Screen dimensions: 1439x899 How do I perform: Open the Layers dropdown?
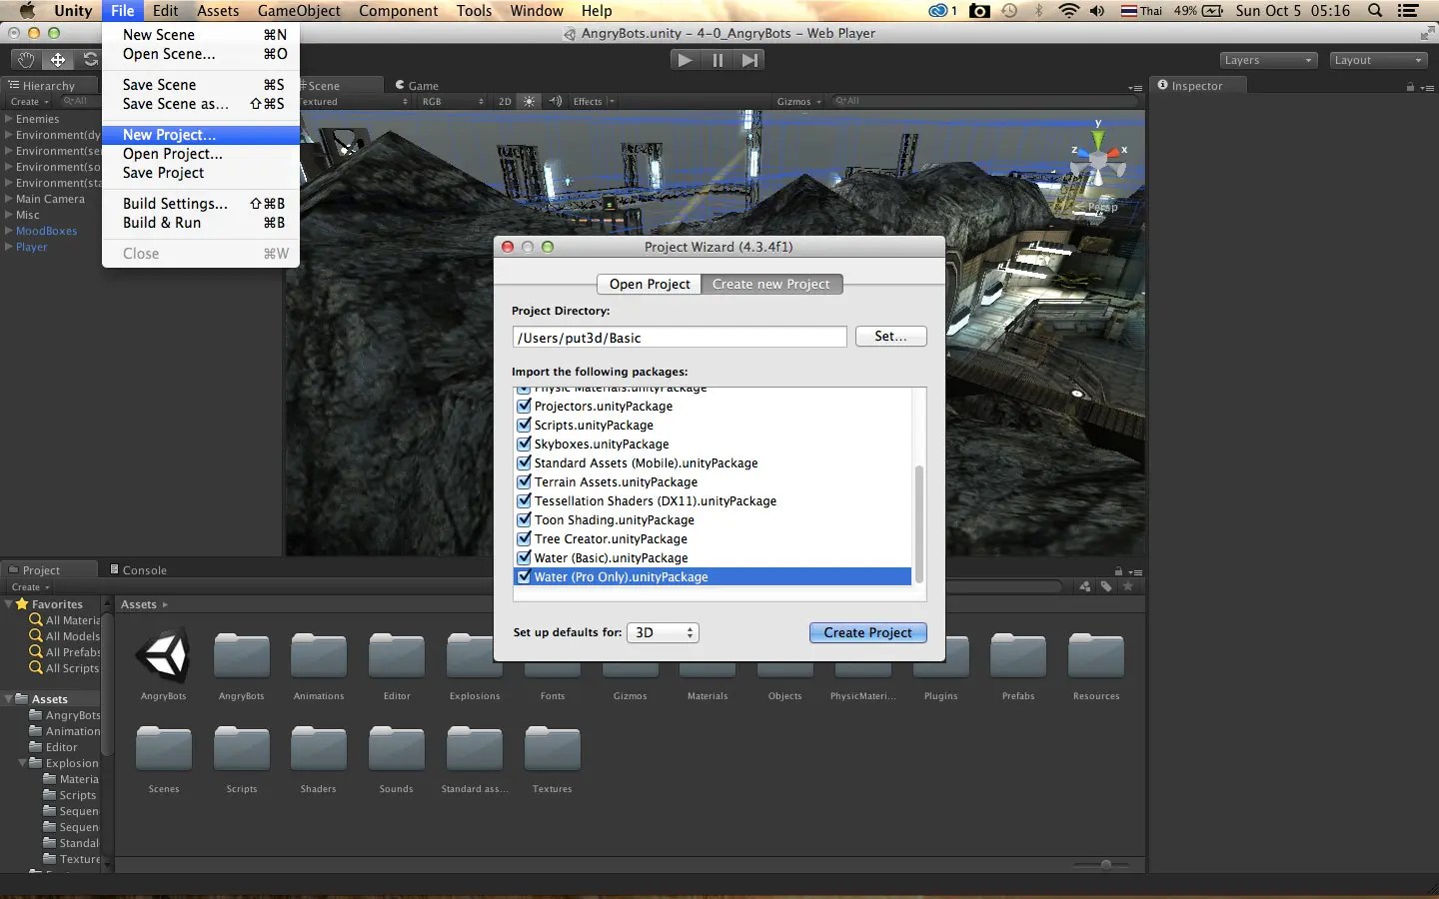point(1267,60)
